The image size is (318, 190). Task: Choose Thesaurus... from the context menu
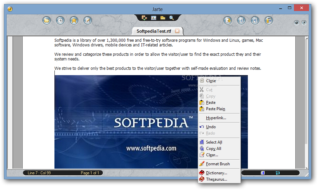click(x=219, y=179)
